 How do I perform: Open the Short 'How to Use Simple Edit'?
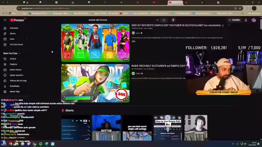point(168,128)
